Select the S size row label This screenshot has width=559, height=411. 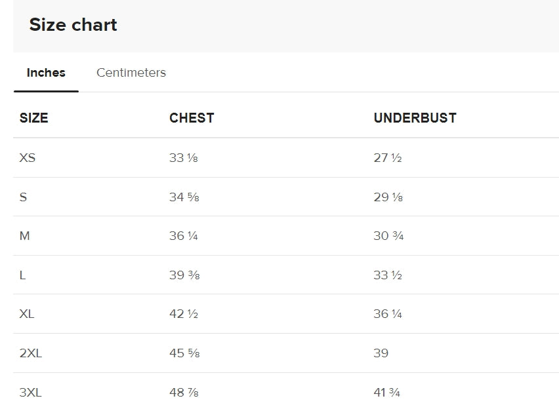pos(23,197)
